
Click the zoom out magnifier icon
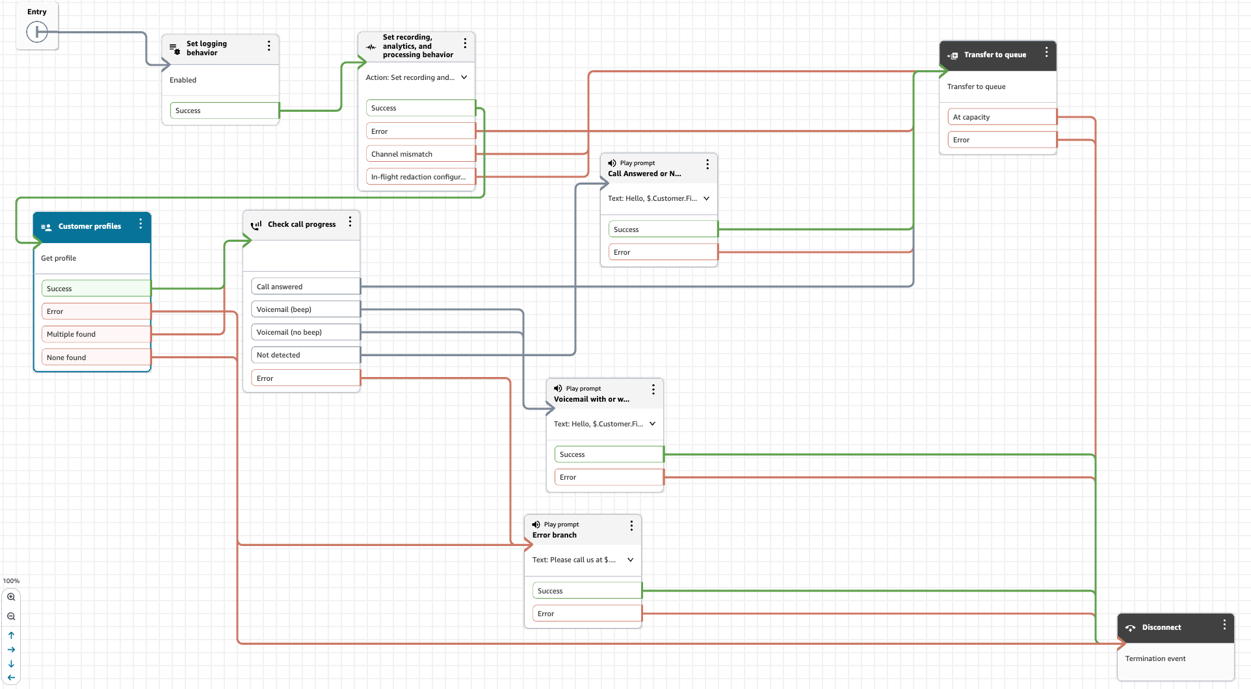click(x=11, y=616)
